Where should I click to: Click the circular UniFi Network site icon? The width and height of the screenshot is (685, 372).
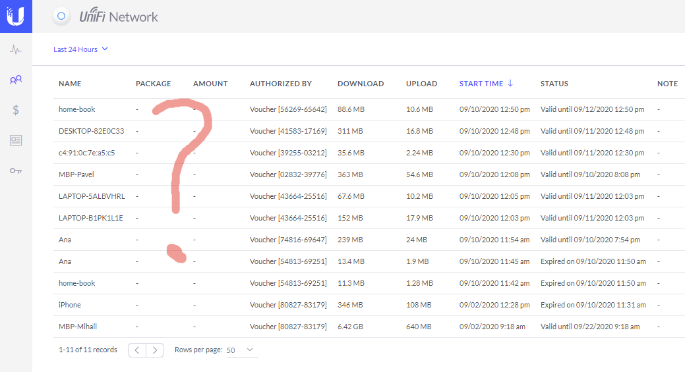point(61,16)
